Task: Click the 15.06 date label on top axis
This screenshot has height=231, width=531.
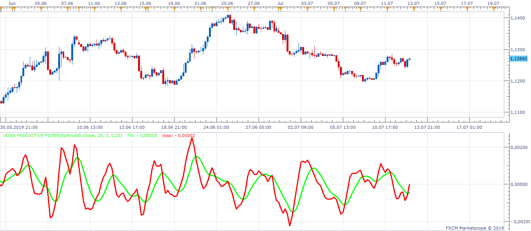Action: coord(145,3)
